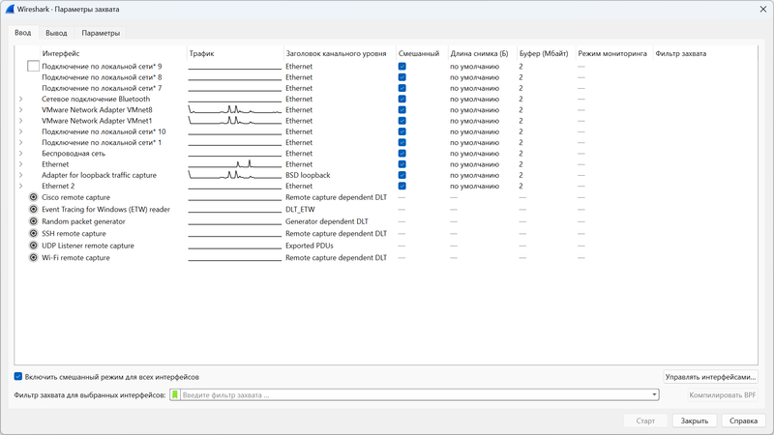Select the Random packet generator interface

386,221
